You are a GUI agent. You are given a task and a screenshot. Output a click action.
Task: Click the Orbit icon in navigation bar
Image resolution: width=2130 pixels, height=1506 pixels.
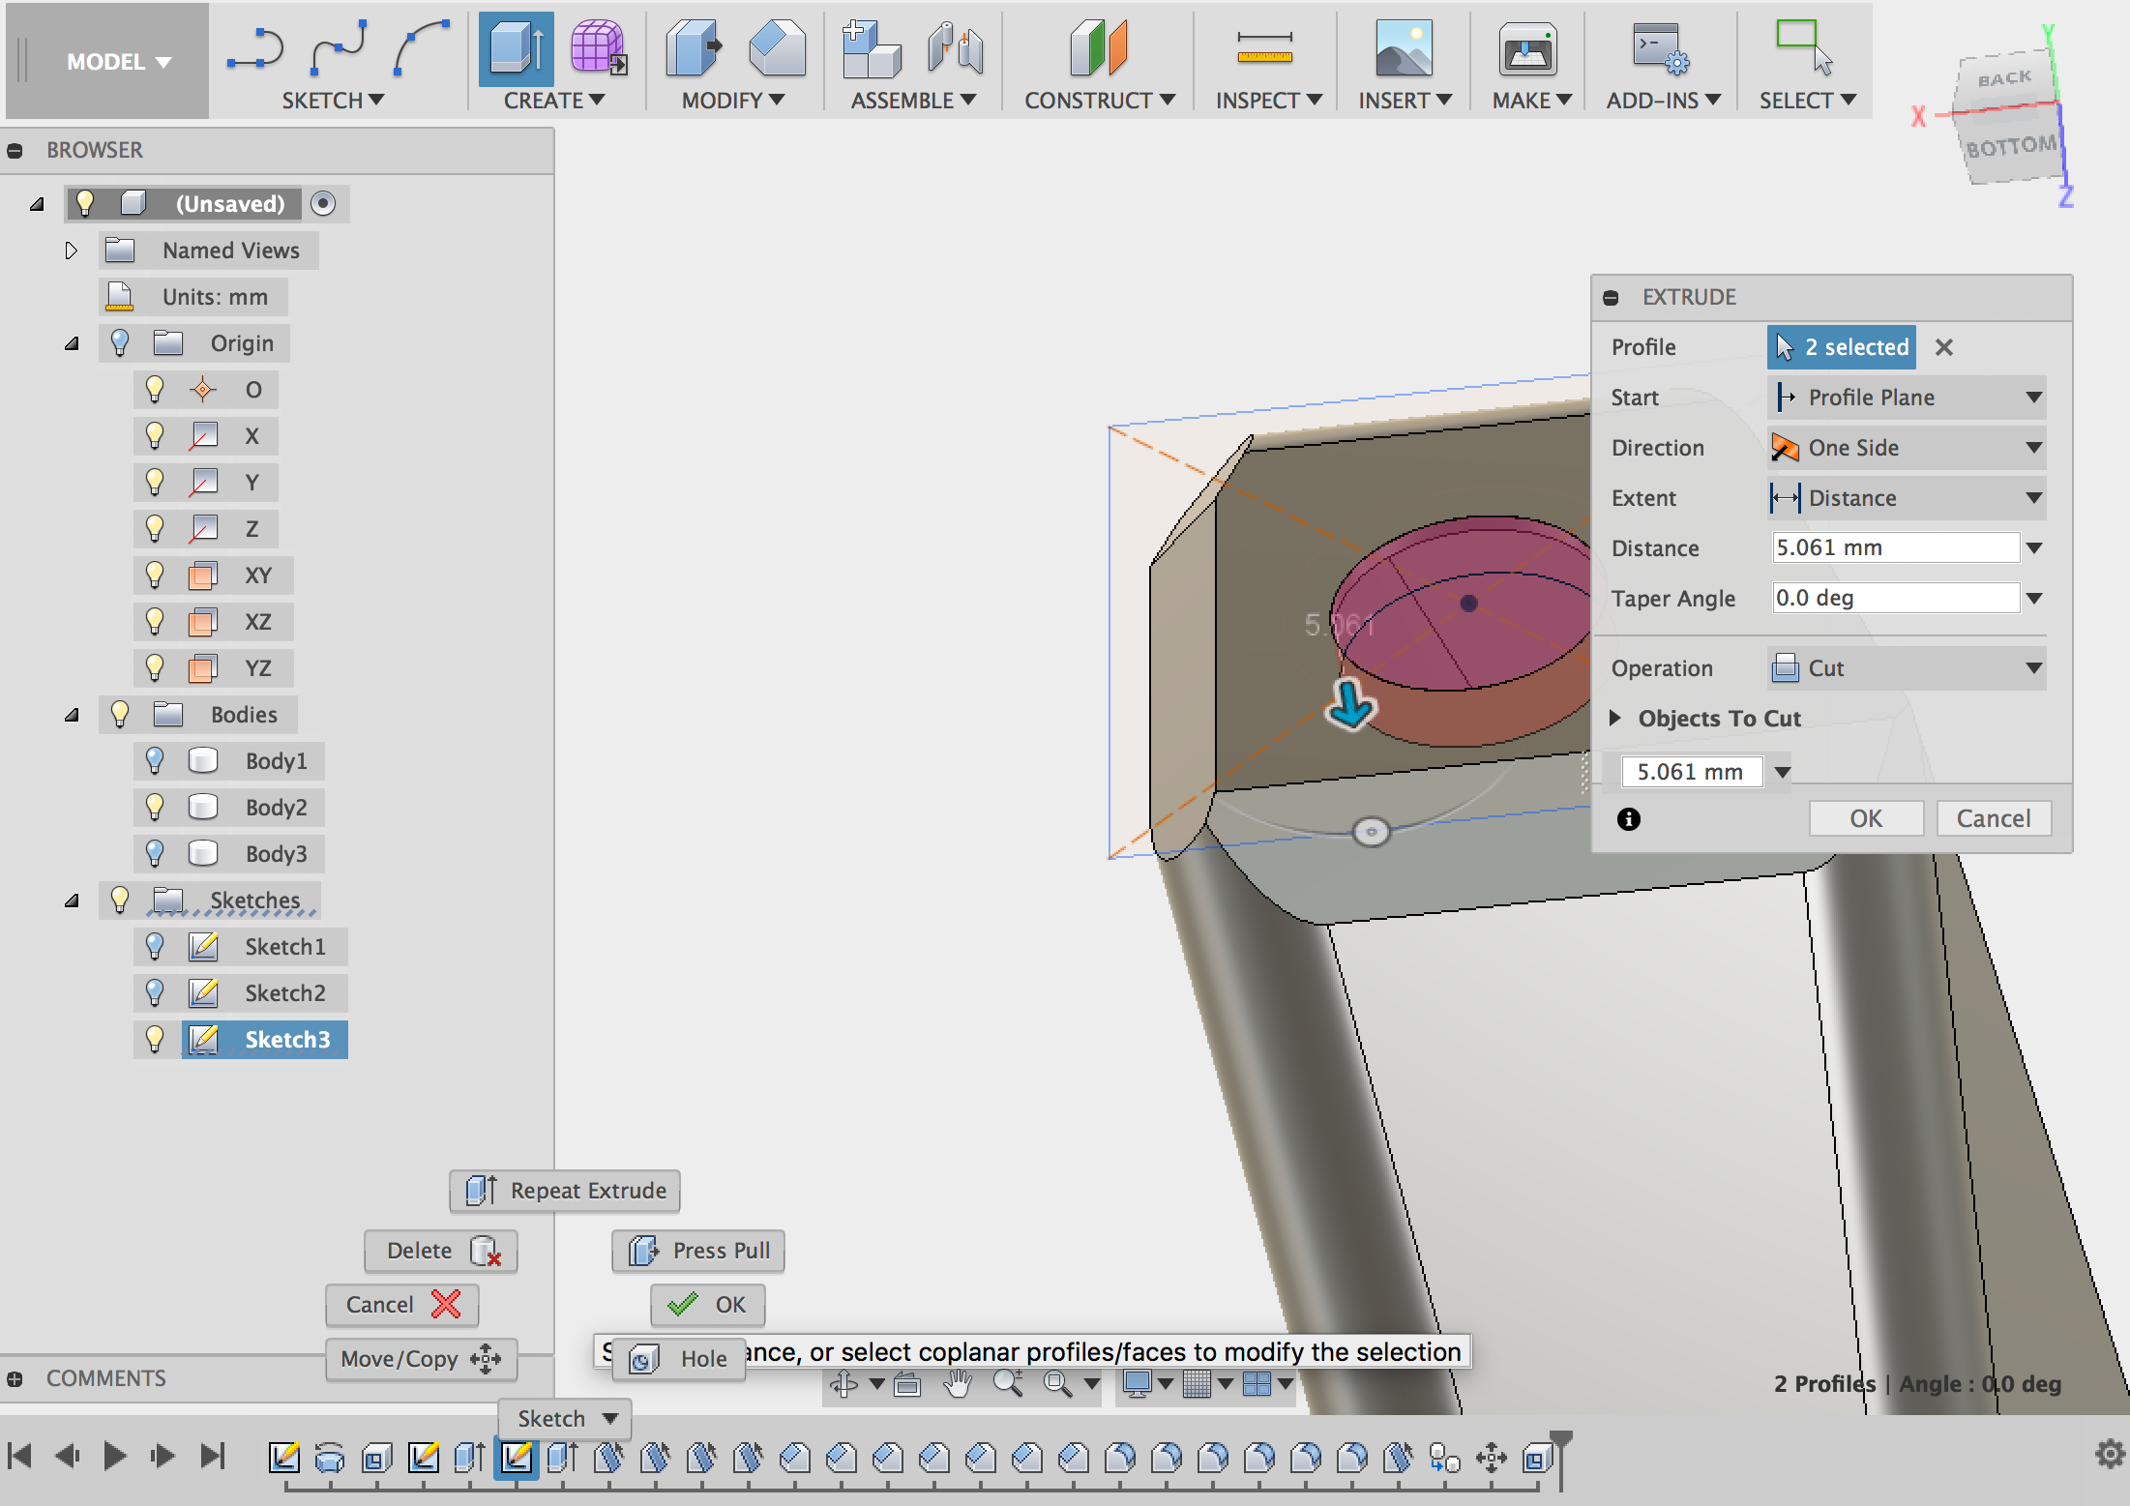click(x=844, y=1384)
